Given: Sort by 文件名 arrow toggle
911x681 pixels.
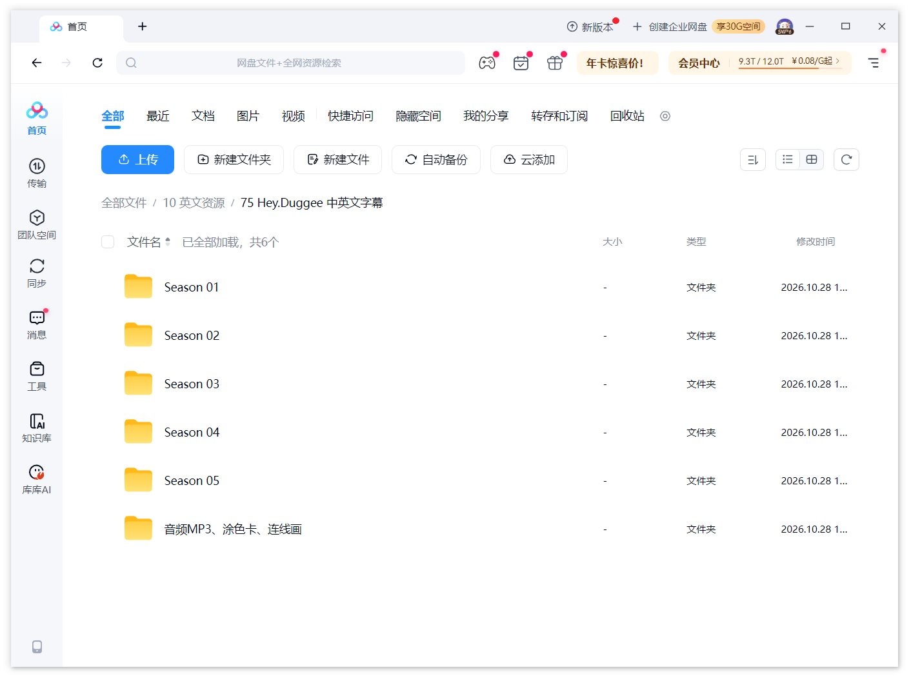Looking at the screenshot, I should [168, 242].
